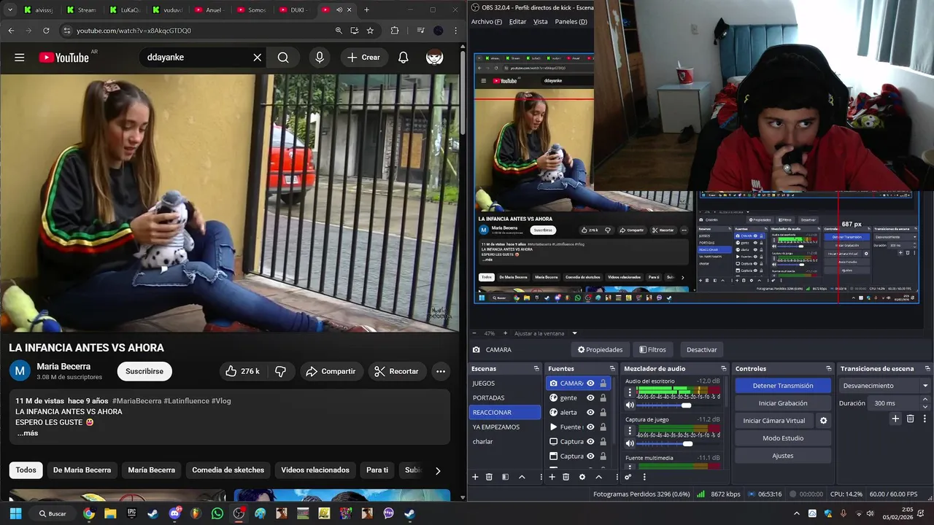Like the video with 276 k likes
The height and width of the screenshot is (525, 934).
pyautogui.click(x=243, y=371)
